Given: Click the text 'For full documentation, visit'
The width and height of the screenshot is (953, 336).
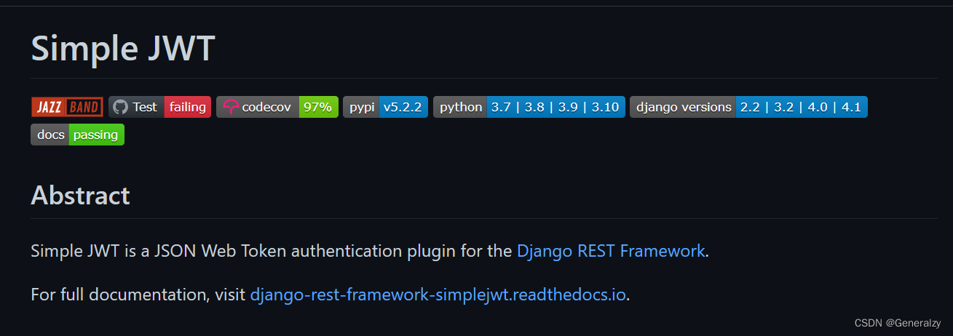Looking at the screenshot, I should [138, 295].
